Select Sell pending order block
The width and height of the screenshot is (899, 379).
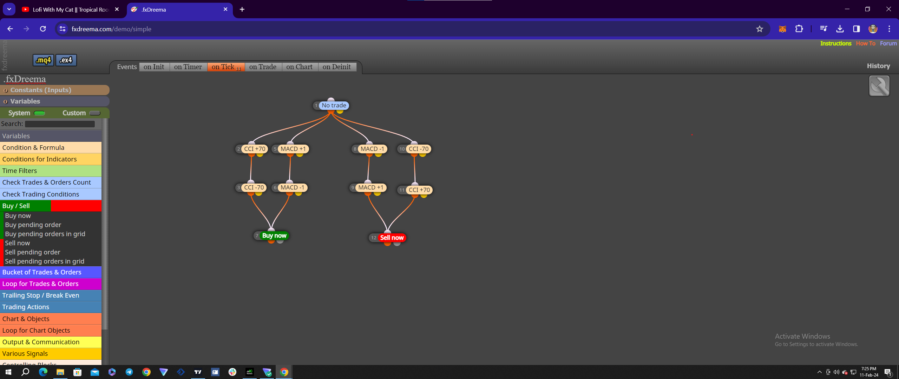[33, 252]
